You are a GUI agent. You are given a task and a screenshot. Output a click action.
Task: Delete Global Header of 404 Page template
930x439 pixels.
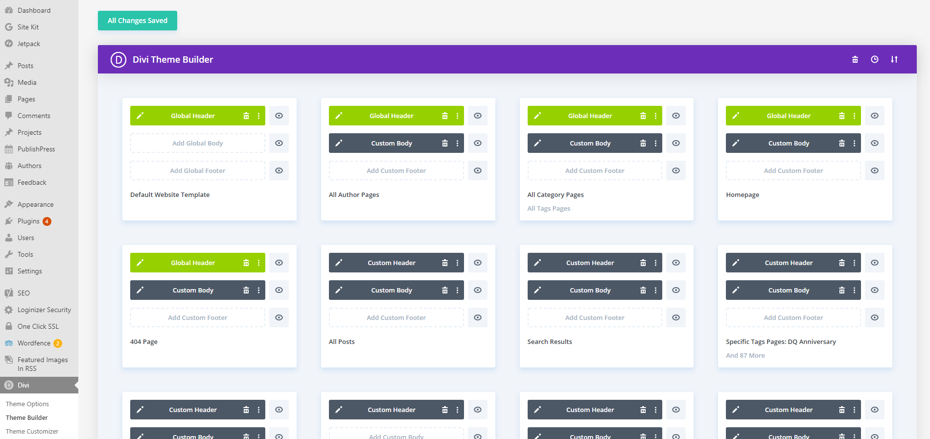tap(246, 263)
